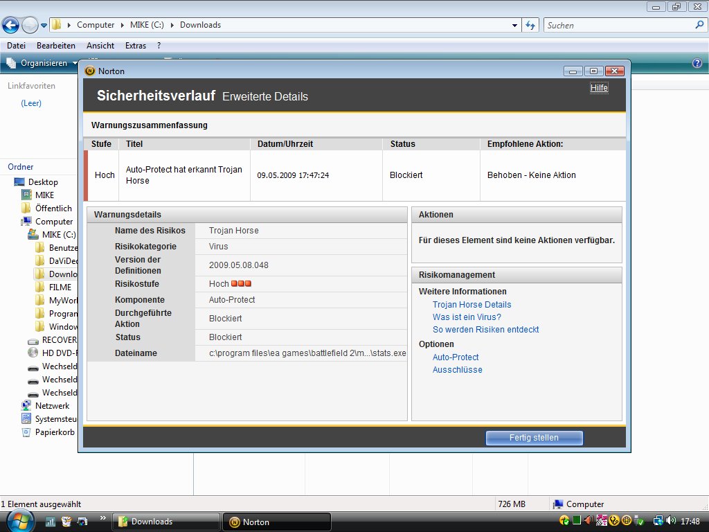Expand the arrow after MIKE (C:) in breadcrumb

[172, 25]
